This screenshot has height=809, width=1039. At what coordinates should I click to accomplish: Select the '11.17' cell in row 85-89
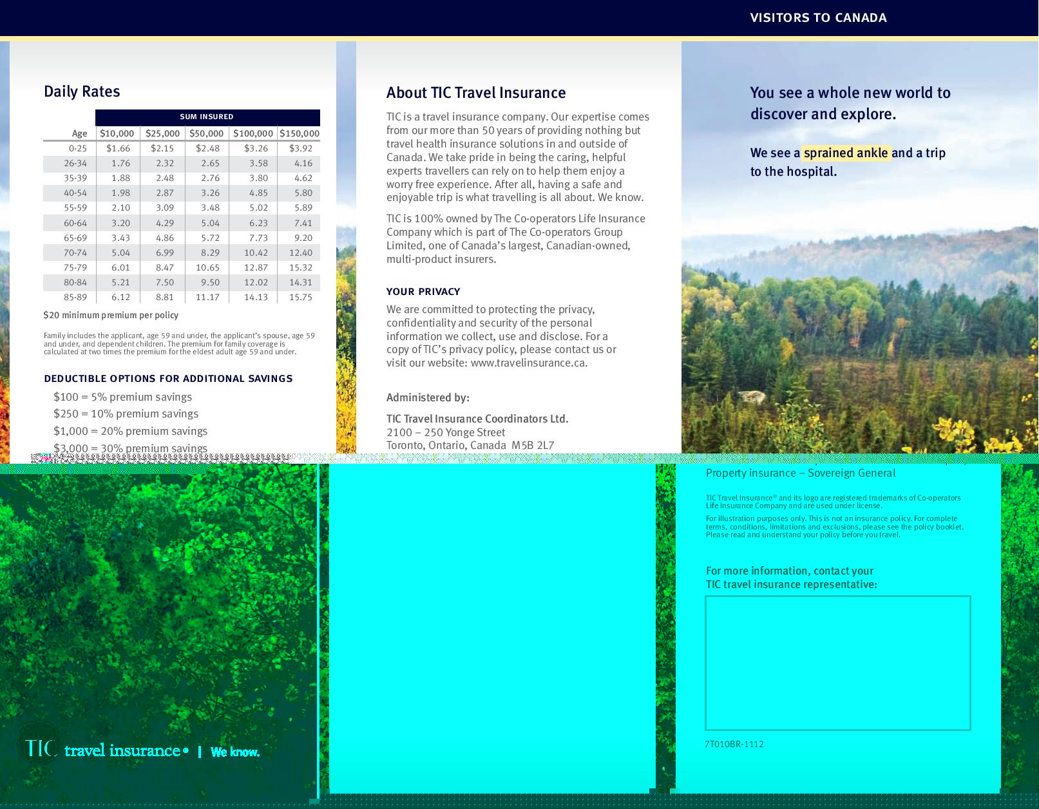pos(207,298)
